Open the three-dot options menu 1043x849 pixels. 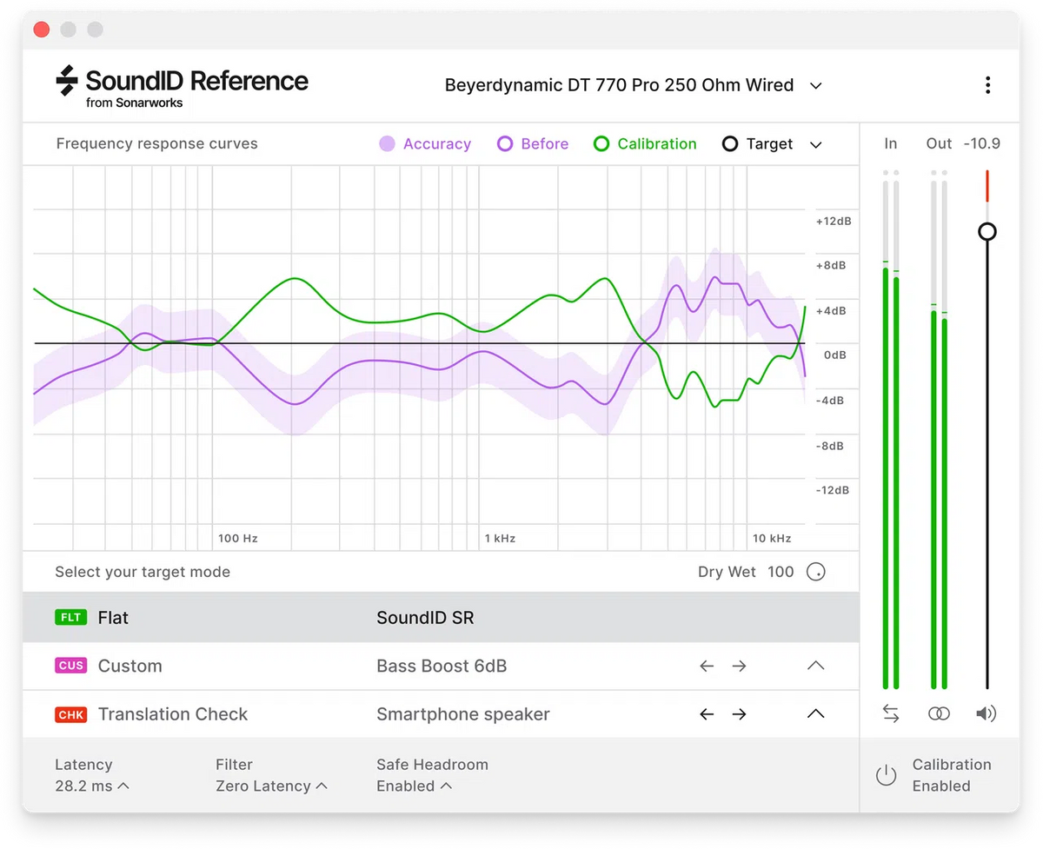pyautogui.click(x=987, y=84)
